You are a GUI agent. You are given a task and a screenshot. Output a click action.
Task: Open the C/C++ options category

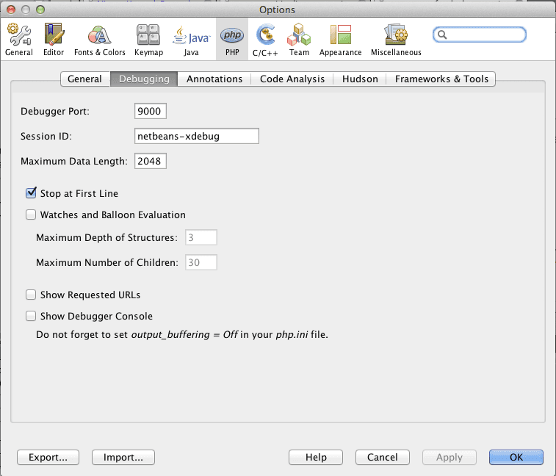265,40
